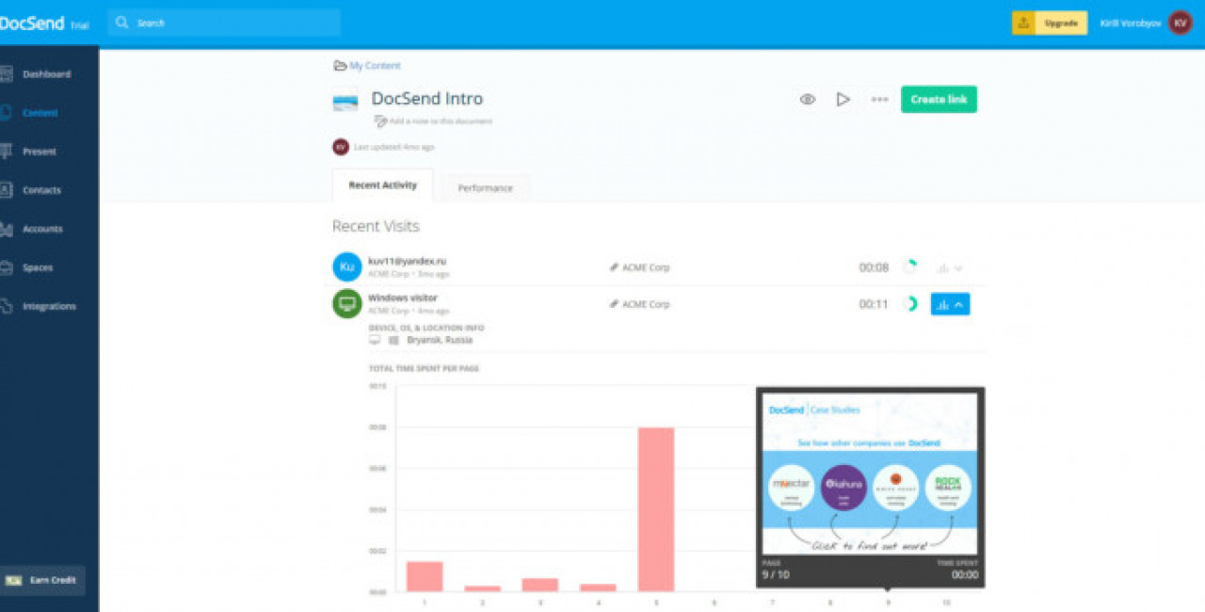Open the Kirill Vorobyov user menu
The width and height of the screenshot is (1205, 612).
pyautogui.click(x=1146, y=23)
